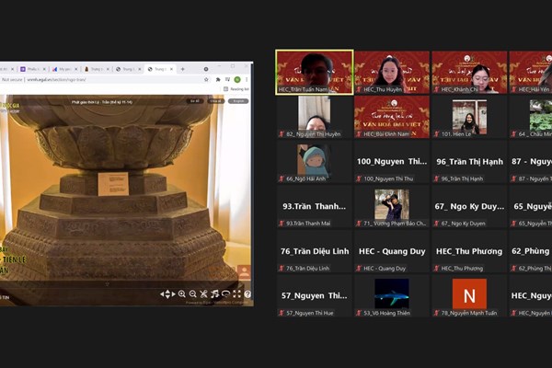This screenshot has height=368, width=552.
Task: Pan the panorama up with the up arrow
Action: [167, 292]
